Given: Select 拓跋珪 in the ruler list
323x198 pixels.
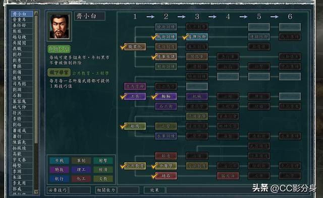Looking at the screenshot, I should click(x=22, y=148).
